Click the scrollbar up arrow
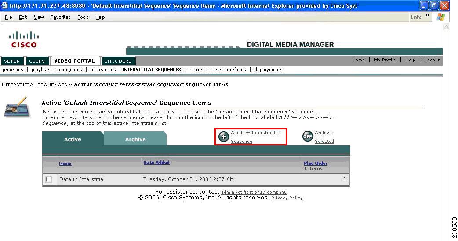Screen dimensions: 458x241 tap(446, 27)
